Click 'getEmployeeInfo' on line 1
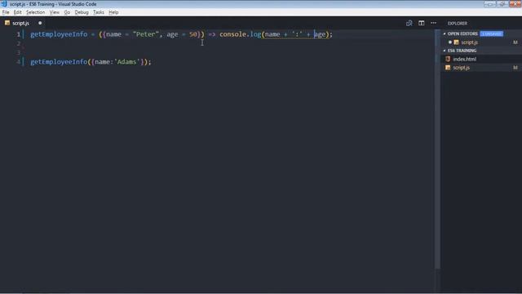This screenshot has width=522, height=294. (x=59, y=34)
